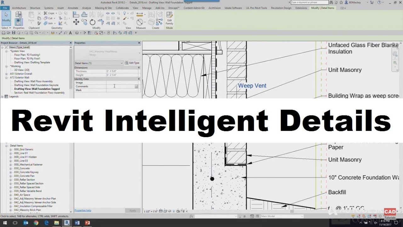Open the Comments field dropdown arrow

point(136,86)
